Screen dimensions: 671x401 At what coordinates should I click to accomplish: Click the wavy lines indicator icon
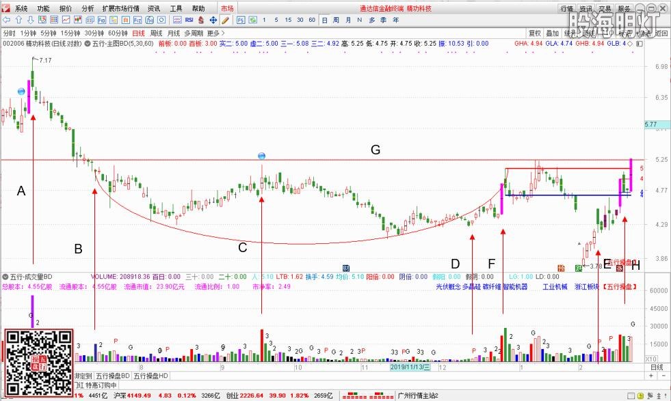click(177, 20)
